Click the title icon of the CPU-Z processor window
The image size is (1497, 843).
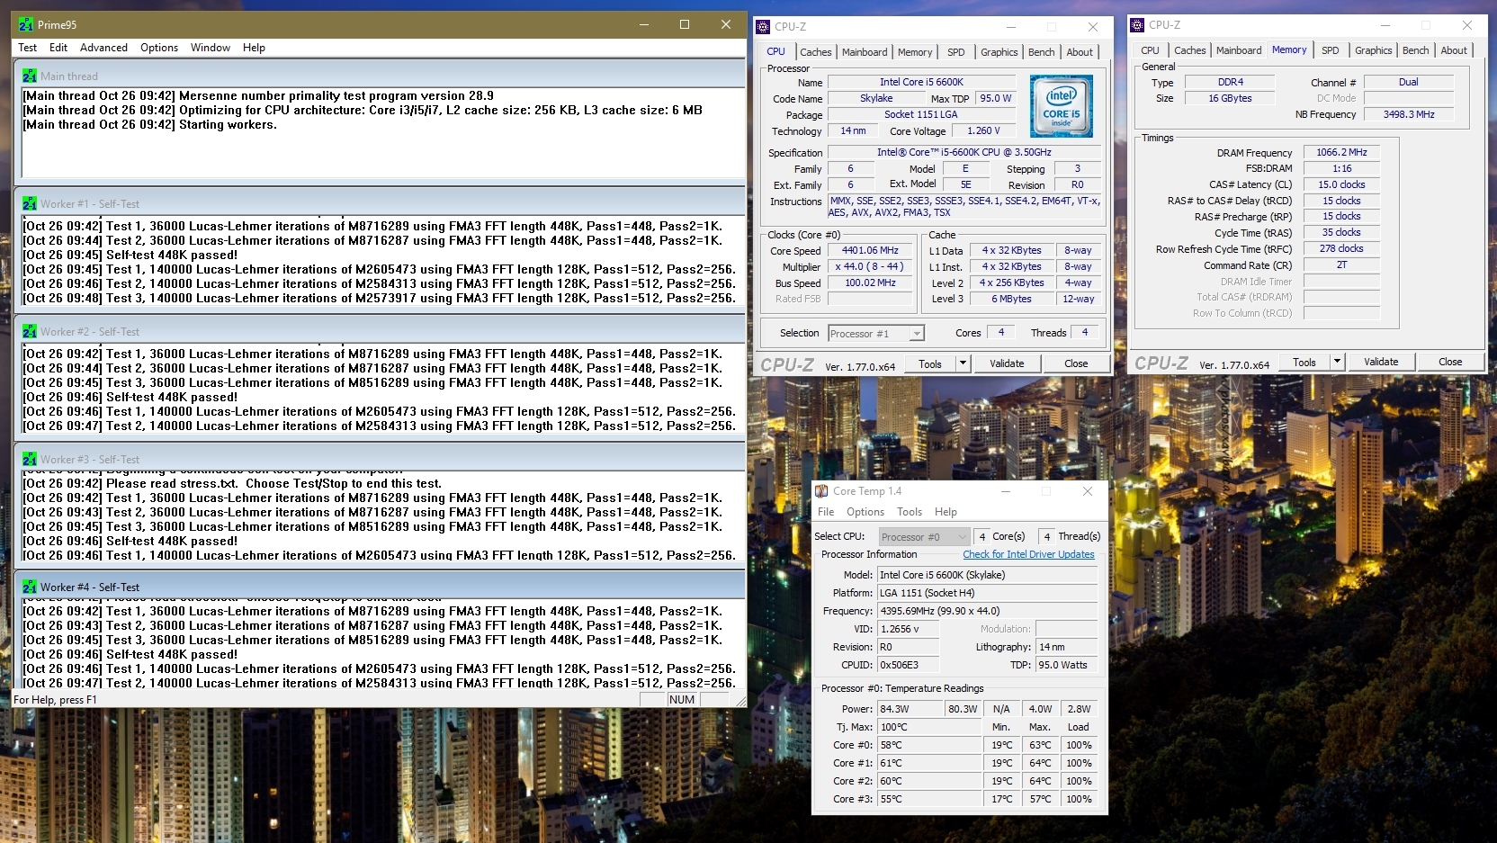coord(763,26)
